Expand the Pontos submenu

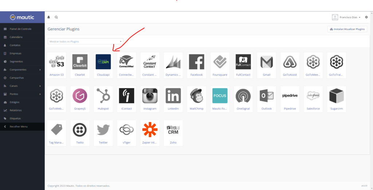click(22, 94)
